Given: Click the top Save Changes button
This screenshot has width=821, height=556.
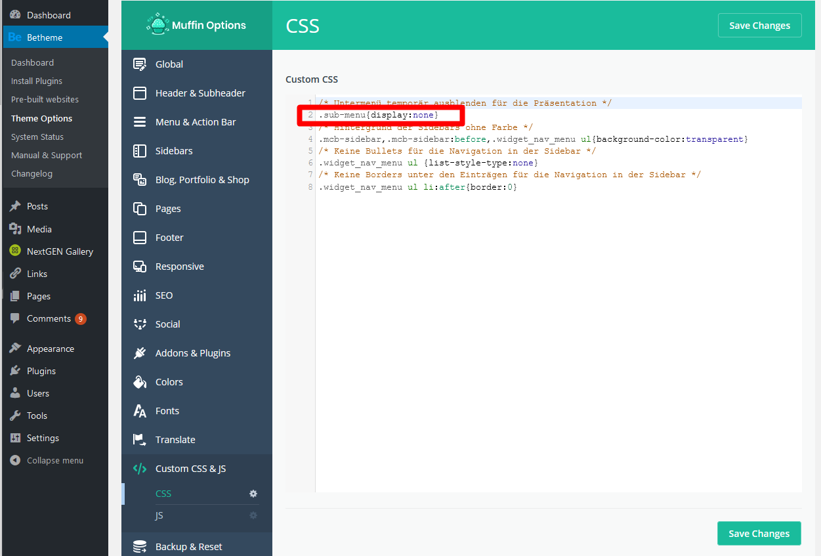Looking at the screenshot, I should (759, 26).
